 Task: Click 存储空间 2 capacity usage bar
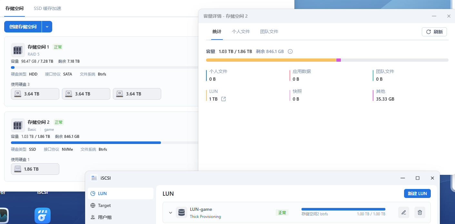click(104, 143)
